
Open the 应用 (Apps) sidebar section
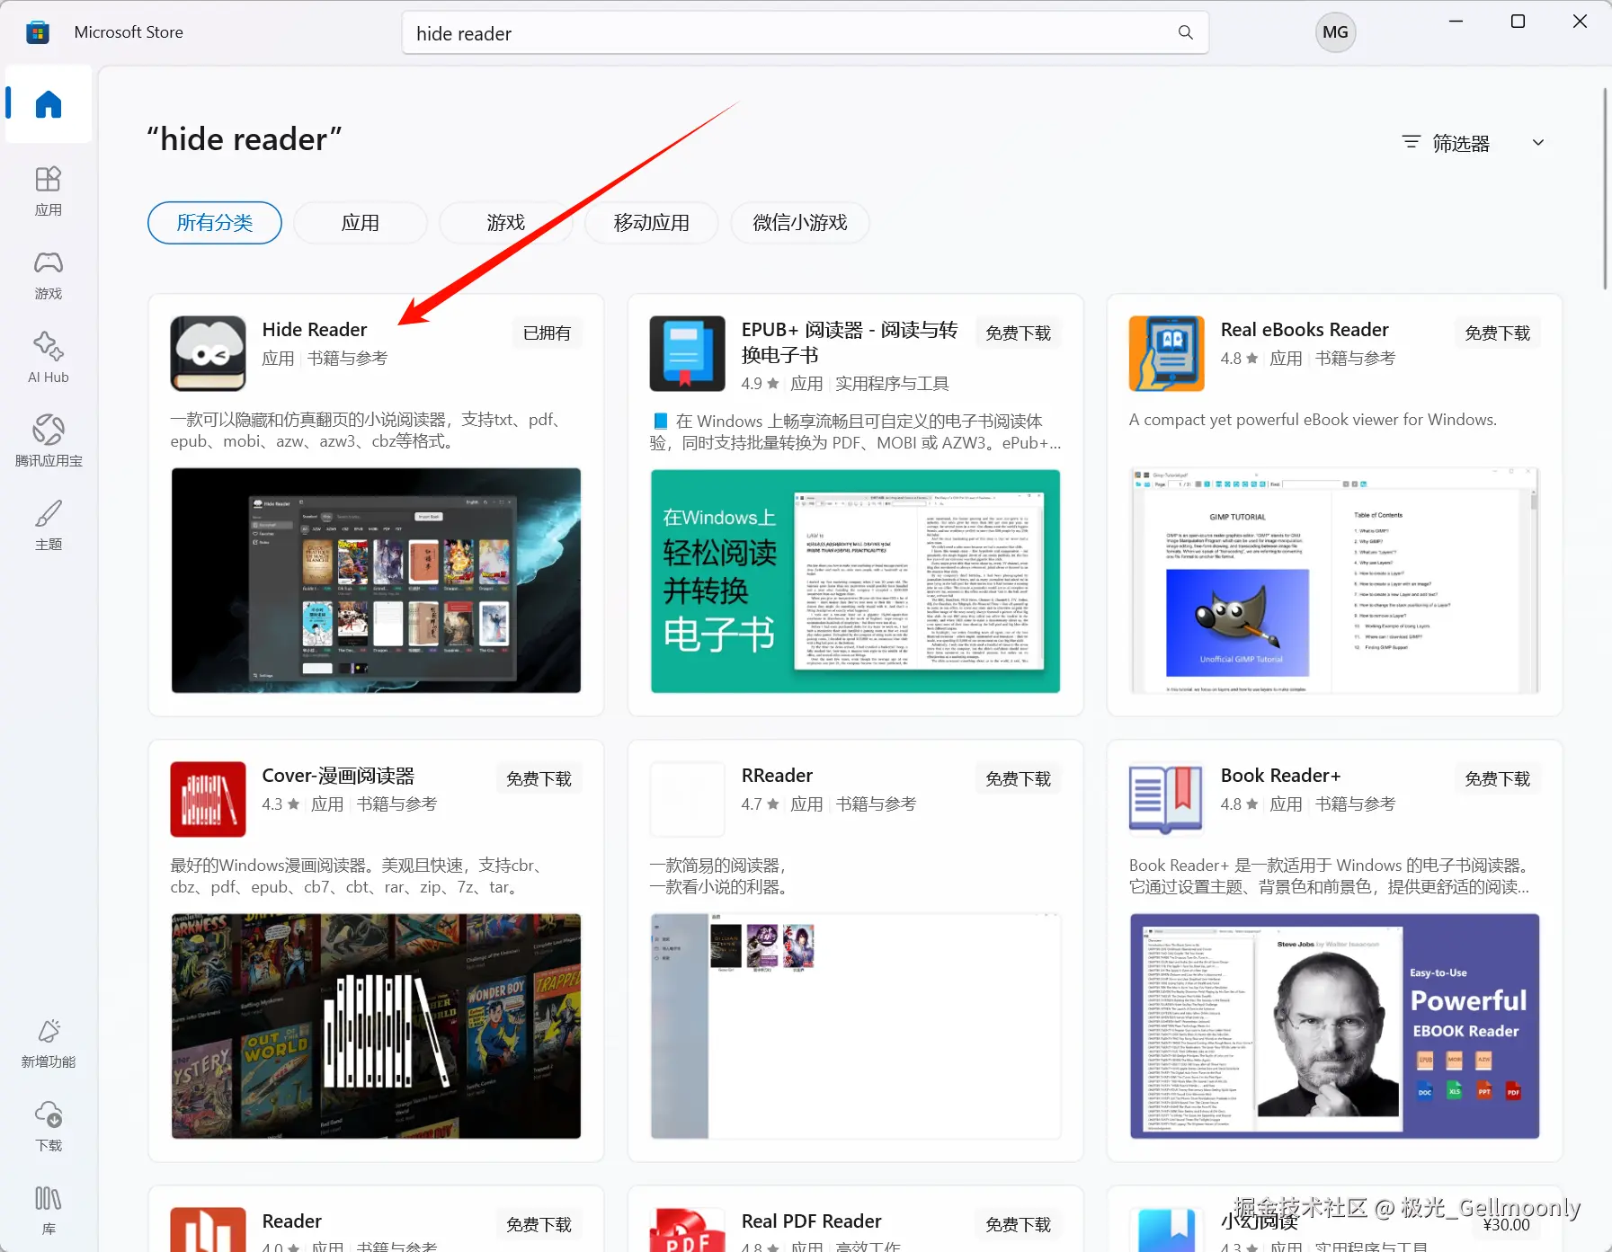[x=49, y=191]
